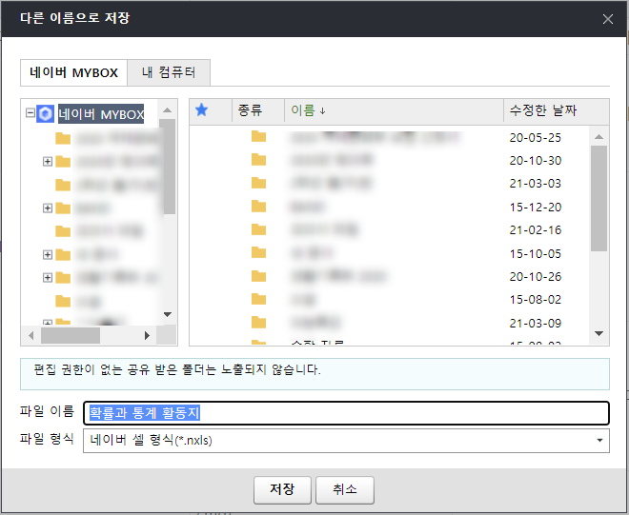The height and width of the screenshot is (515, 629).
Task: Select the date 20-10-26 cell
Action: pos(536,276)
